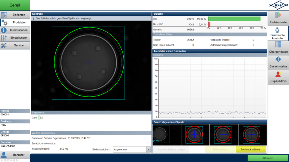Click Aktuelle Bilder anzeigen button
This screenshot has width=289, height=162.
click(x=171, y=149)
